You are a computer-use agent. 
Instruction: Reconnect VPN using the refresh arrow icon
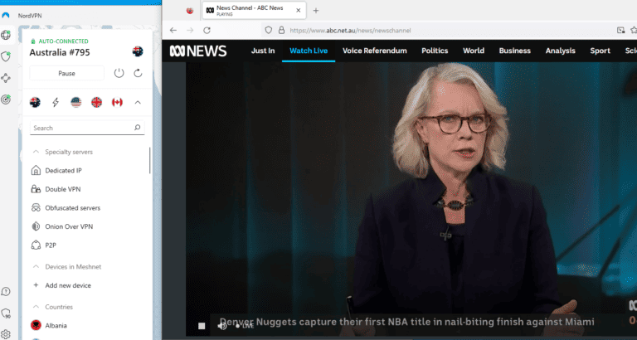coord(139,73)
